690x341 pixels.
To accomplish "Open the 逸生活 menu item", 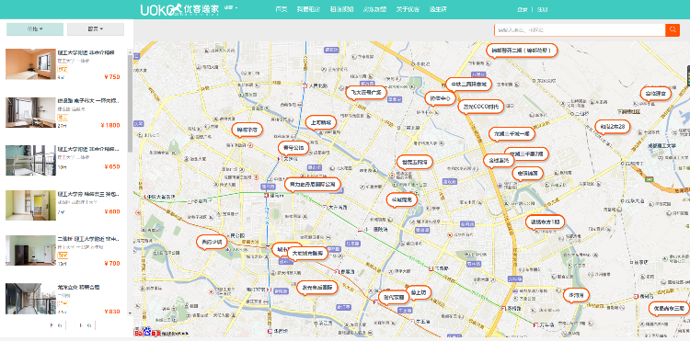I will pyautogui.click(x=438, y=9).
